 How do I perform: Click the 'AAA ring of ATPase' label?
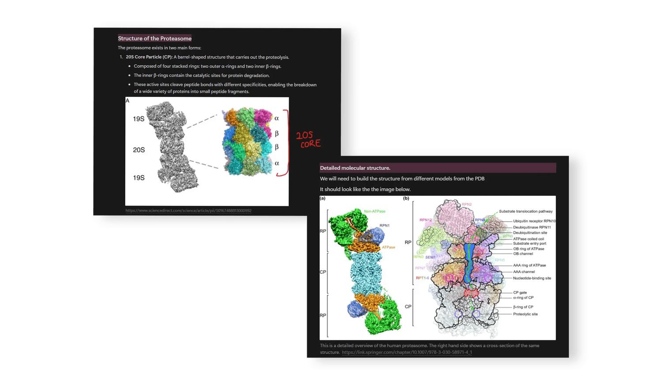pyautogui.click(x=529, y=265)
